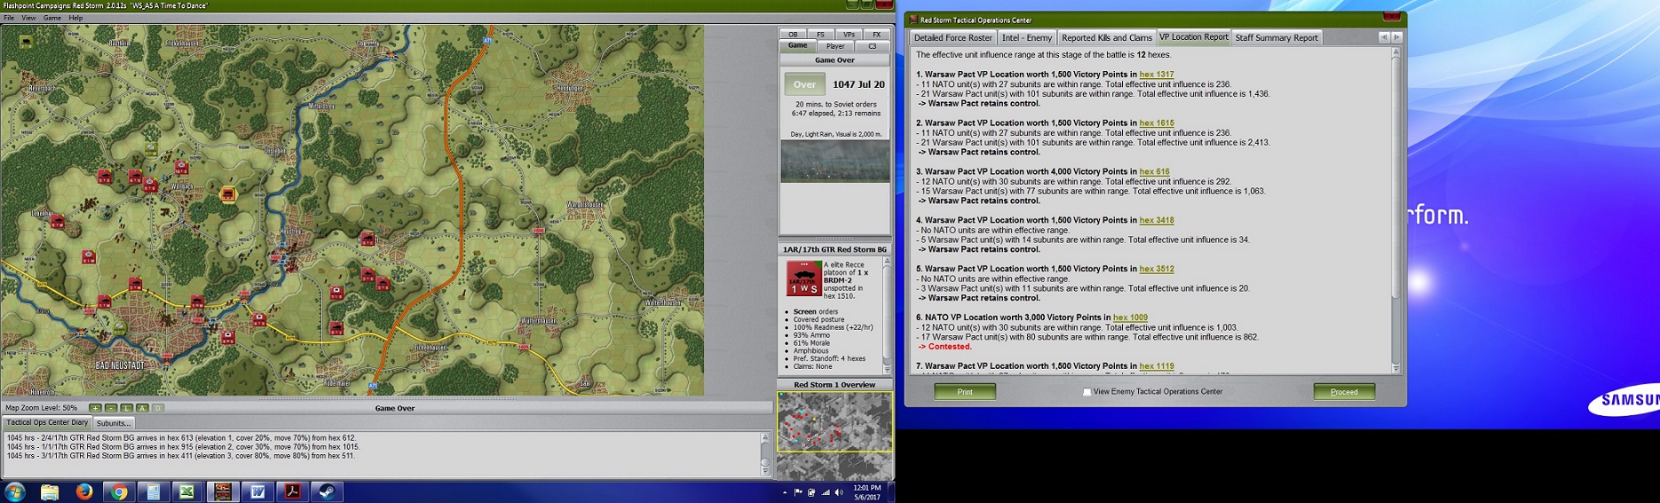Select the BRDM-2 recce unit portrait
The width and height of the screenshot is (1660, 503).
pyautogui.click(x=803, y=279)
